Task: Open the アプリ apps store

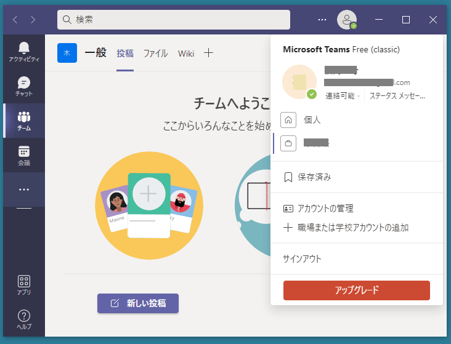Action: click(x=24, y=285)
